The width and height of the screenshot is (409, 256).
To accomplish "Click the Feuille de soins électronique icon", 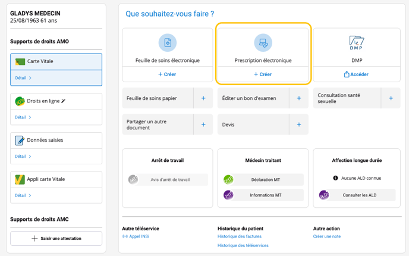I will coord(167,43).
